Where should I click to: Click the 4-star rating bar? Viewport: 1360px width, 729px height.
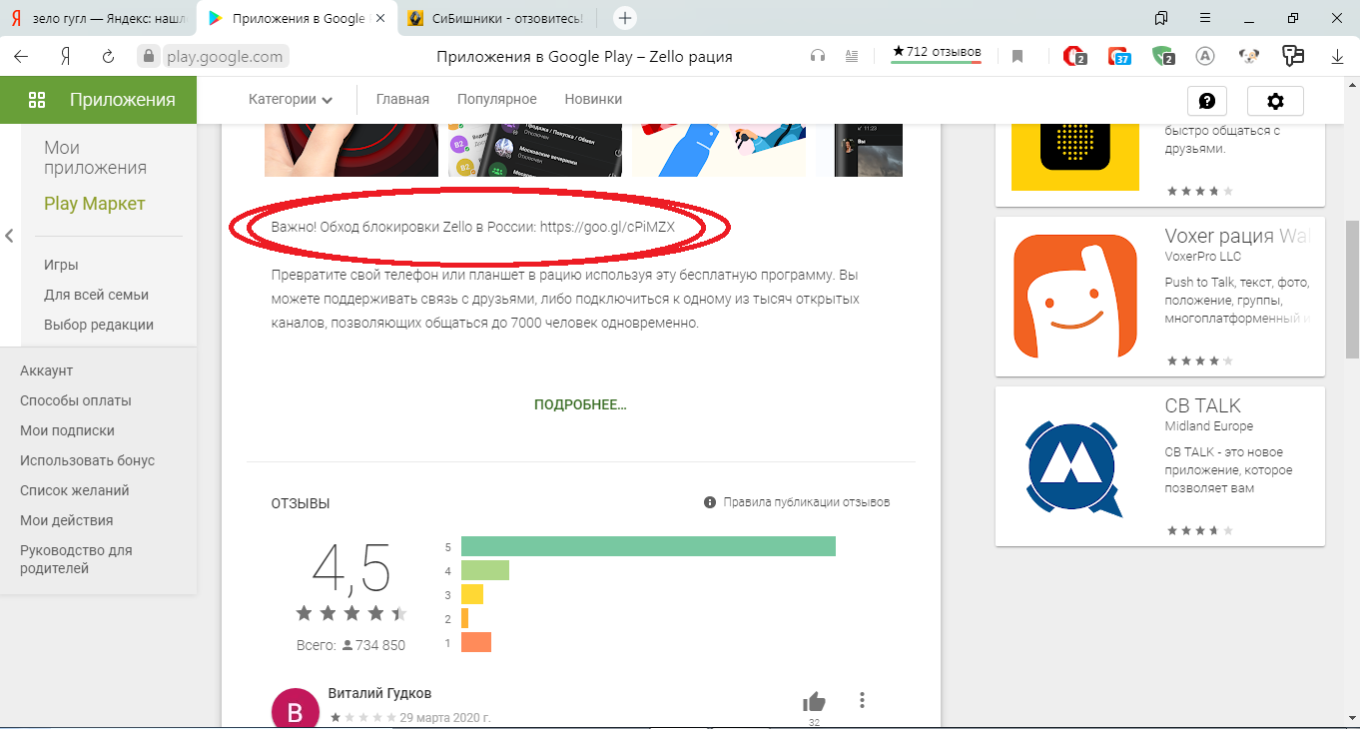pyautogui.click(x=485, y=570)
